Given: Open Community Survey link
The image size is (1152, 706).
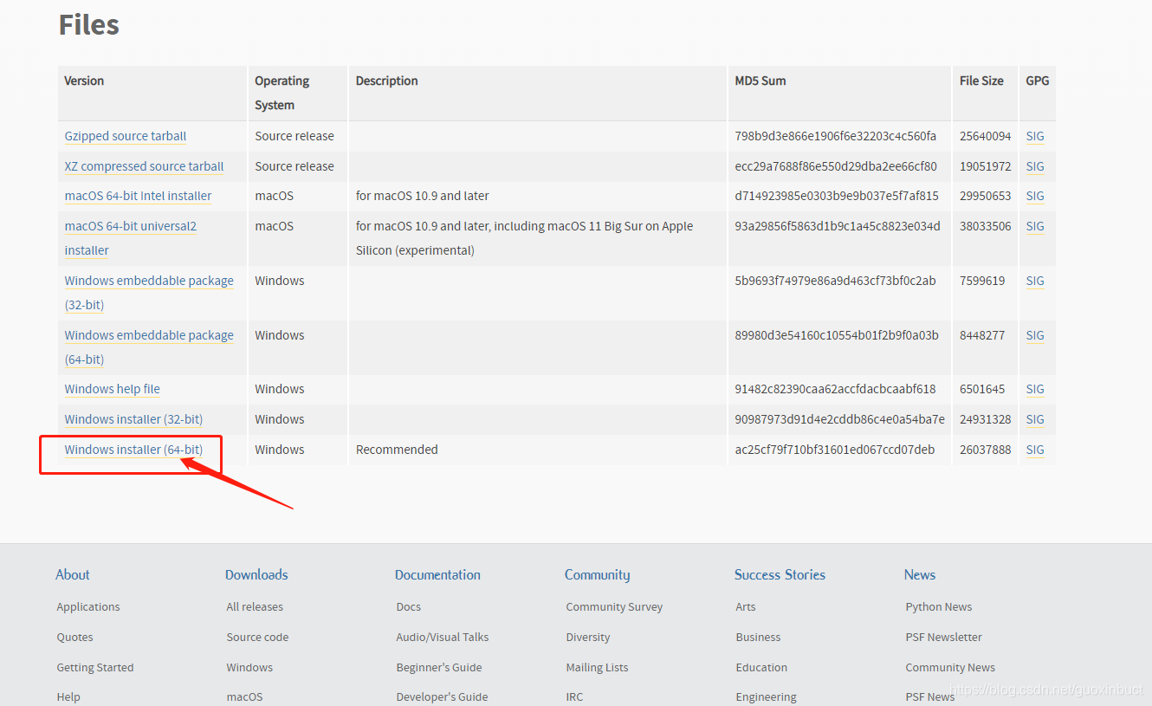Looking at the screenshot, I should click(x=614, y=607).
